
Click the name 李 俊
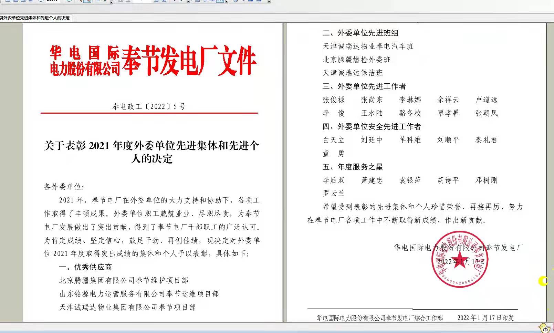tap(334, 113)
